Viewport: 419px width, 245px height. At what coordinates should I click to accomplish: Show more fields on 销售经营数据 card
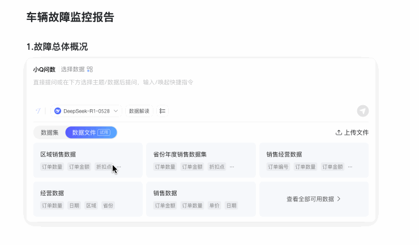point(350,167)
